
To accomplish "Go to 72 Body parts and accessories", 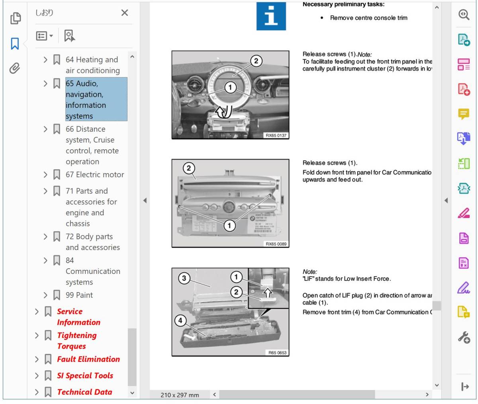I will [92, 242].
